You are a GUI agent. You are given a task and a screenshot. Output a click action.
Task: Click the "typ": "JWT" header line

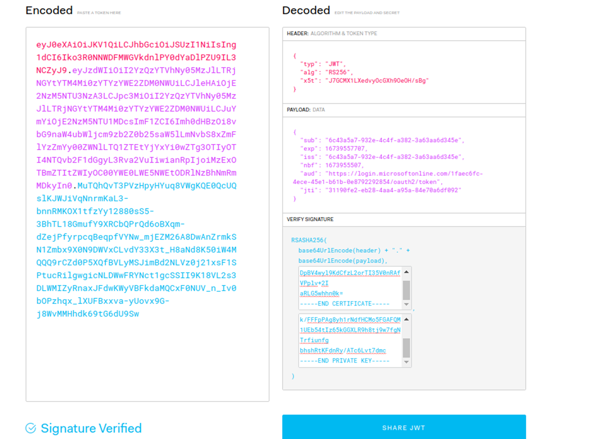coord(323,64)
